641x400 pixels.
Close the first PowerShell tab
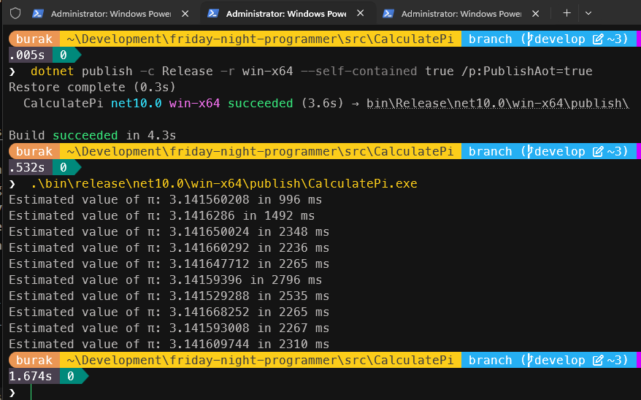pos(185,13)
